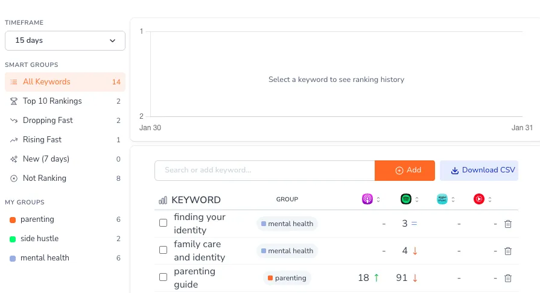This screenshot has width=540, height=293.
Task: Check the parenting guide checkbox
Action: pyautogui.click(x=164, y=277)
